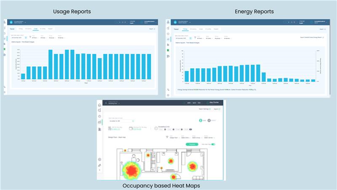Expand Select Zone dropdown in heat map panel
The width and height of the screenshot is (337, 190).
(186, 138)
